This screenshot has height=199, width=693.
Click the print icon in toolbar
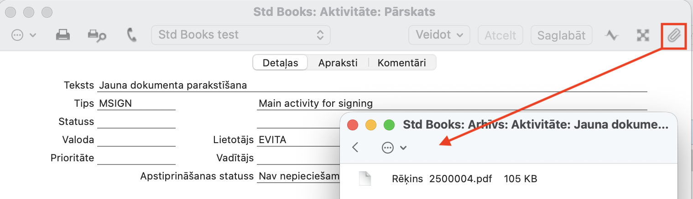(63, 35)
